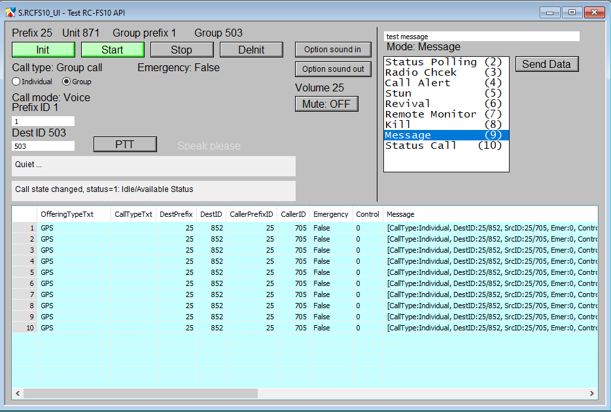
Task: Click the DeInit button
Action: coord(251,50)
